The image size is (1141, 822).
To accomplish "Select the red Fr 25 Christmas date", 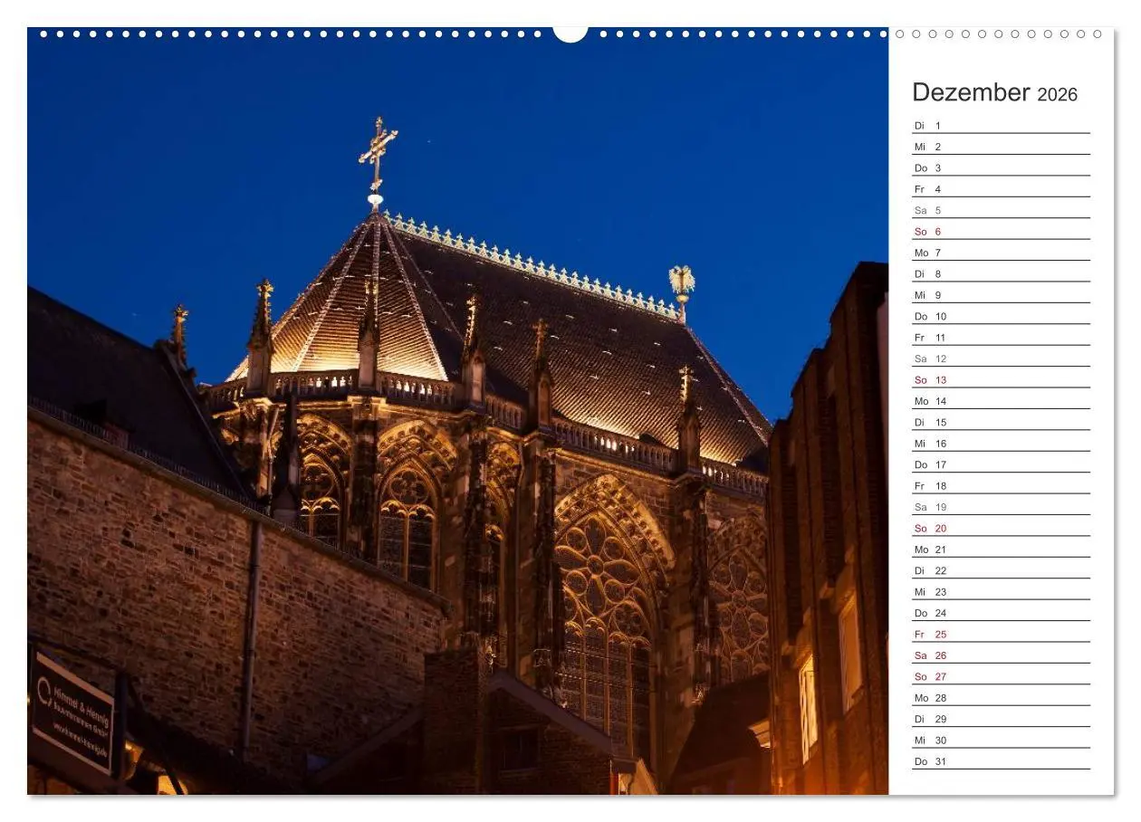I will click(931, 634).
